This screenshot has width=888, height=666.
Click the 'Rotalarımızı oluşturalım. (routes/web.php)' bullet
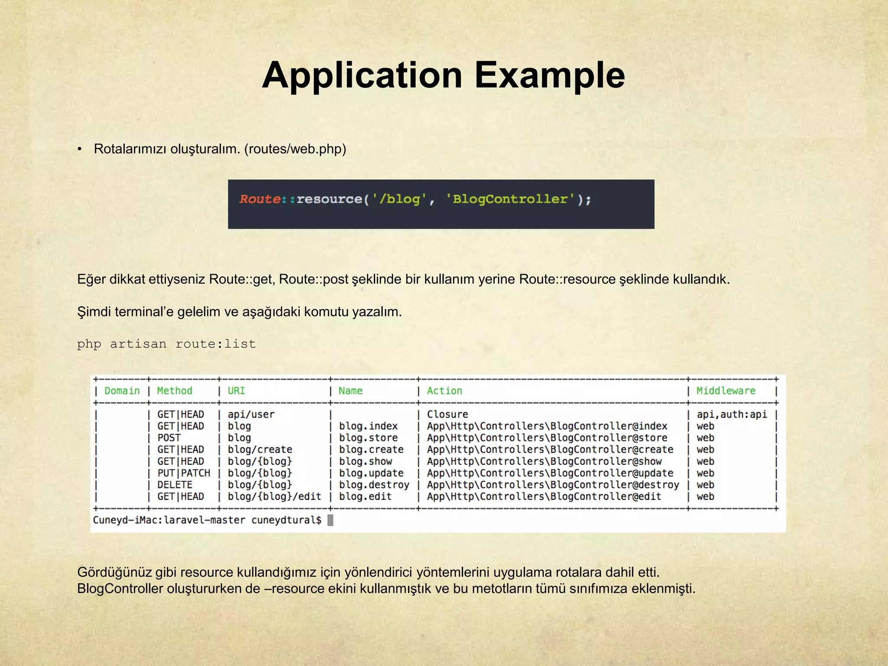(220, 149)
